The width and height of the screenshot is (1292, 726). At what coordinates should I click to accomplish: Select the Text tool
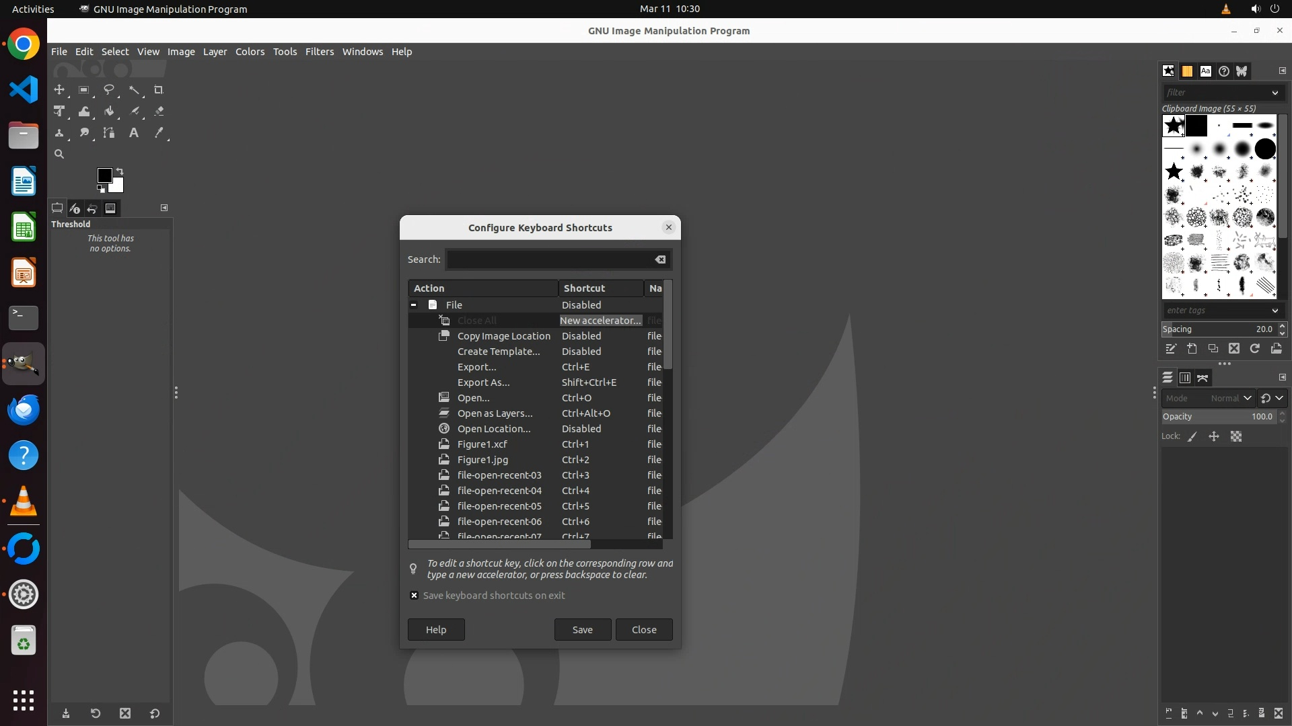pyautogui.click(x=134, y=133)
